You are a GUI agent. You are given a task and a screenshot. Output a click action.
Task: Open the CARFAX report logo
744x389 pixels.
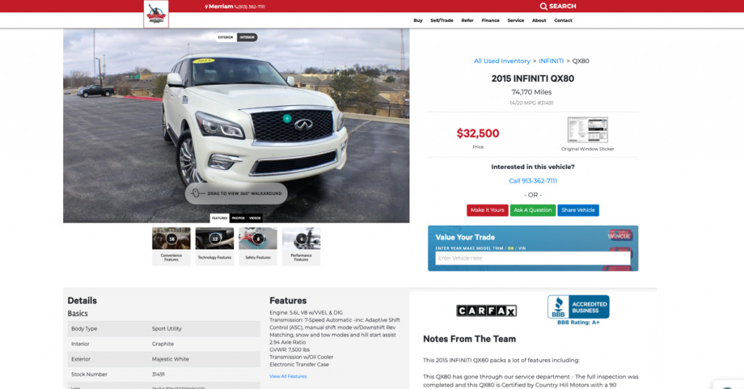click(486, 311)
